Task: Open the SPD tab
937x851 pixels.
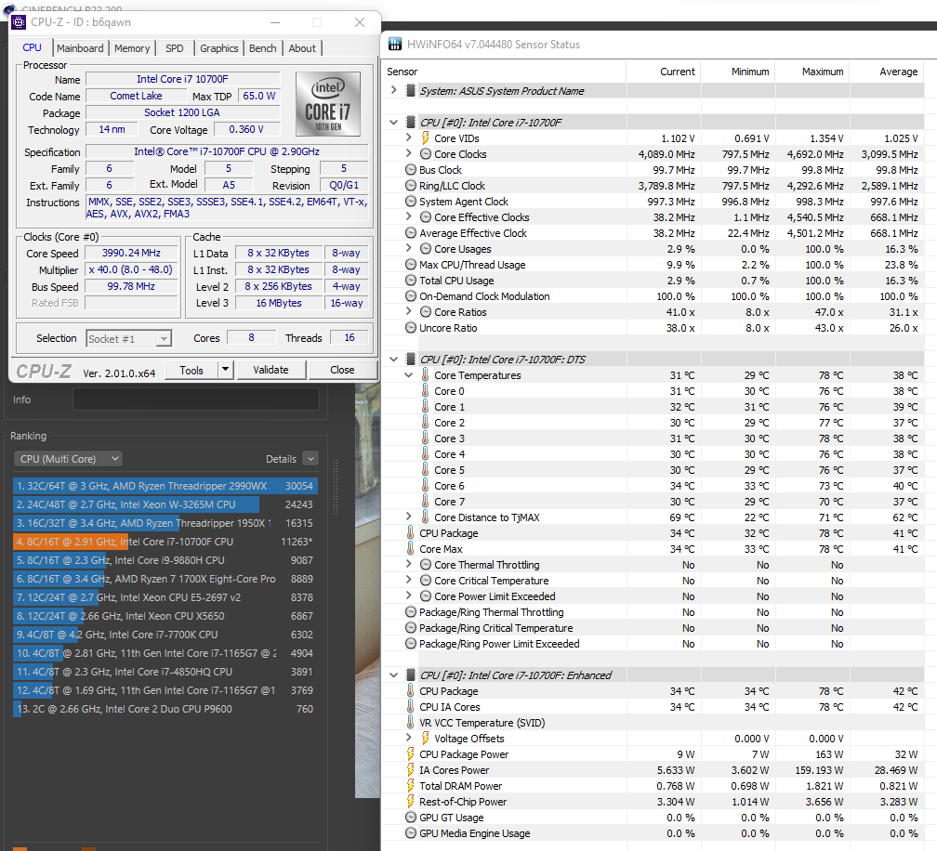Action: 175,48
